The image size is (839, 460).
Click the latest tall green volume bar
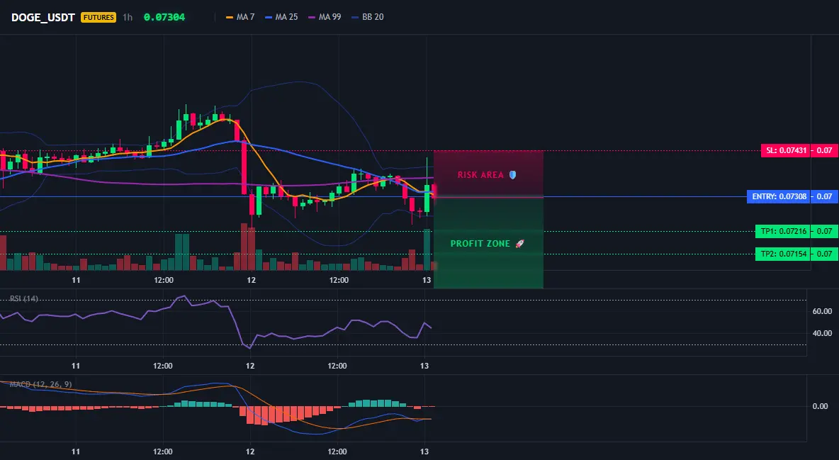(427, 249)
